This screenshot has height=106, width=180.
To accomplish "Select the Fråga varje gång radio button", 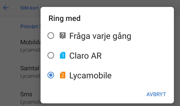I will click(51, 36).
